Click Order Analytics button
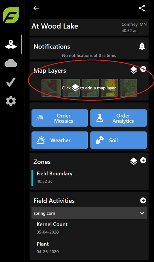Image resolution: width=154 pixels, height=262 pixels. (x=119, y=118)
